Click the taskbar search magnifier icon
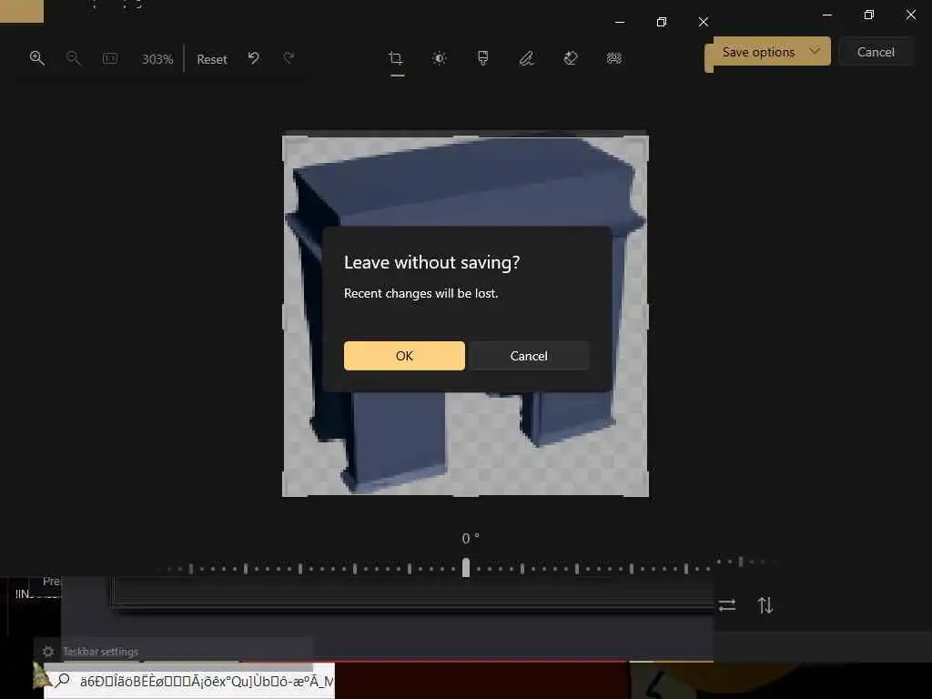 [63, 680]
